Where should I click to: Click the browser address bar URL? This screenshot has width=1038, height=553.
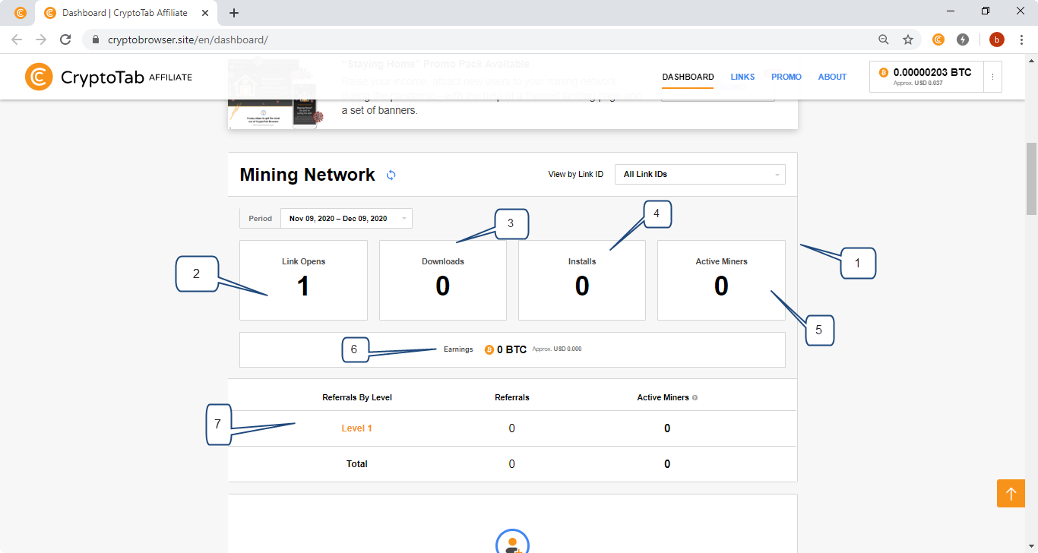[x=188, y=39]
